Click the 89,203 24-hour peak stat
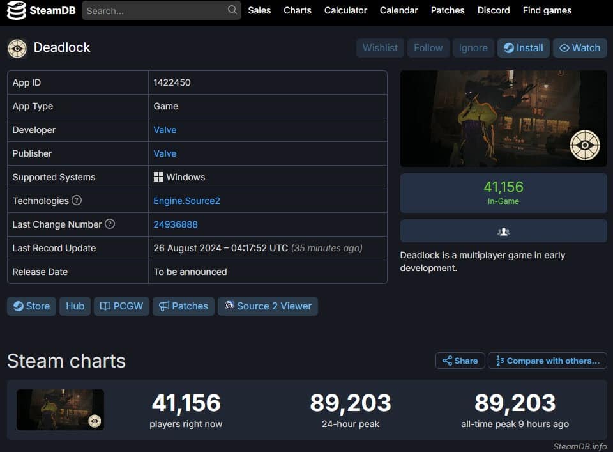Viewport: 613px width, 452px height. click(351, 410)
